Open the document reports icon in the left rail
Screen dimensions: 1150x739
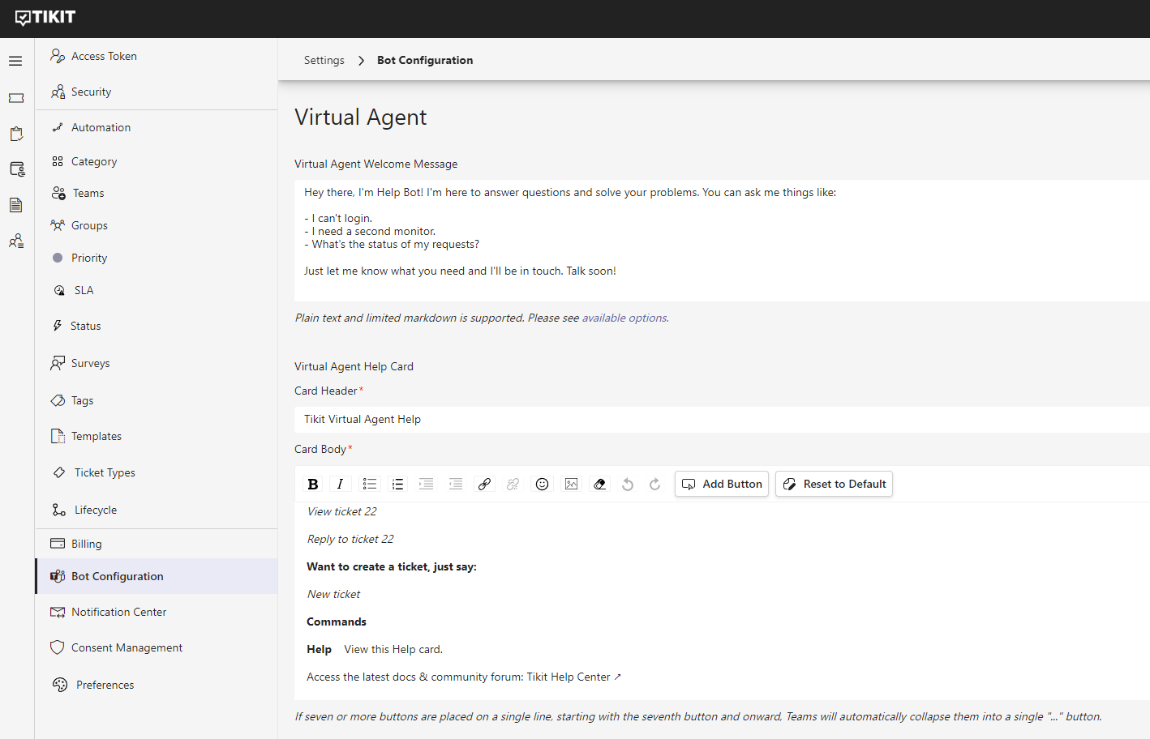click(x=16, y=205)
